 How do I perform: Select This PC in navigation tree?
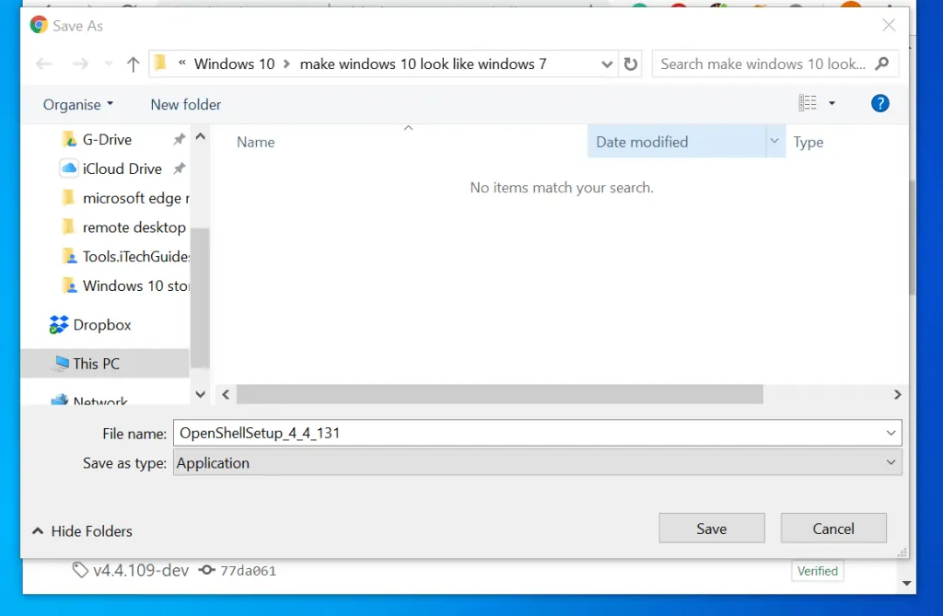96,364
